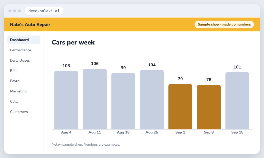The width and height of the screenshot is (264, 158).
Task: Click the first gray window control dot
Action: [10, 11]
